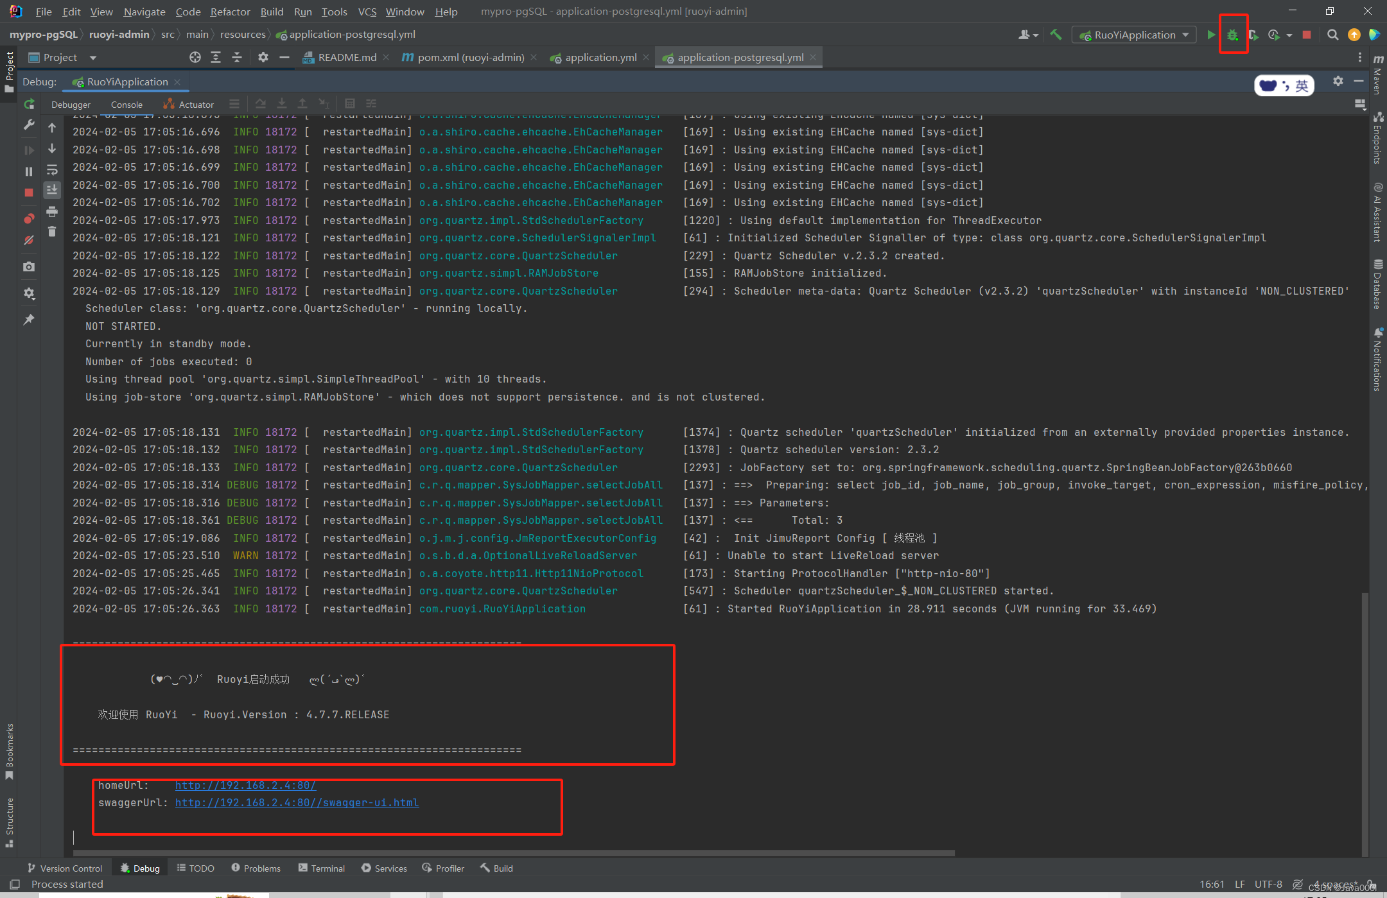Pause program in Debug side toolbar

pyautogui.click(x=29, y=171)
